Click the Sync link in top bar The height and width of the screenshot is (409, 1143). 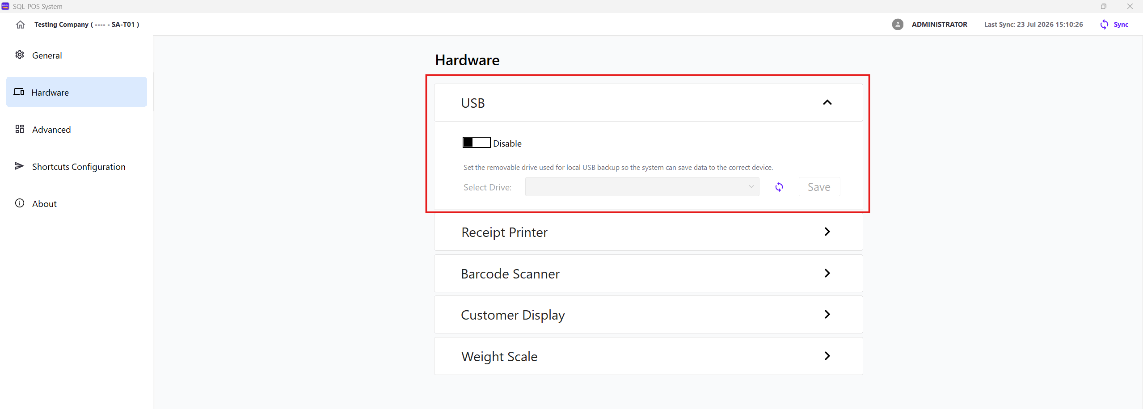(1121, 25)
